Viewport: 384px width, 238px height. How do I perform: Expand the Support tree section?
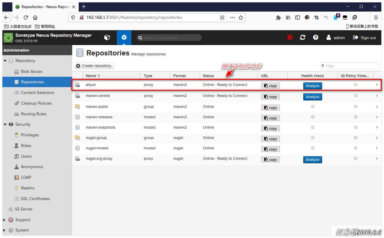point(4,220)
